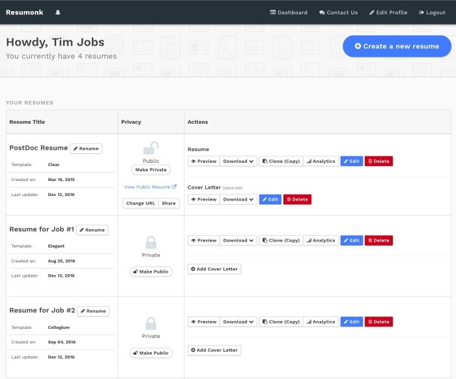Make Resume for Job #2 public
Screen dimensions: 456x379
(x=151, y=353)
